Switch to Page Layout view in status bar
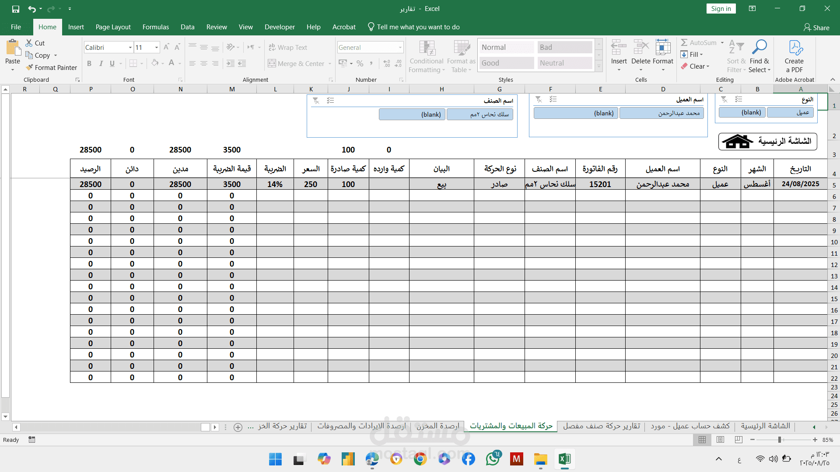 (x=721, y=440)
